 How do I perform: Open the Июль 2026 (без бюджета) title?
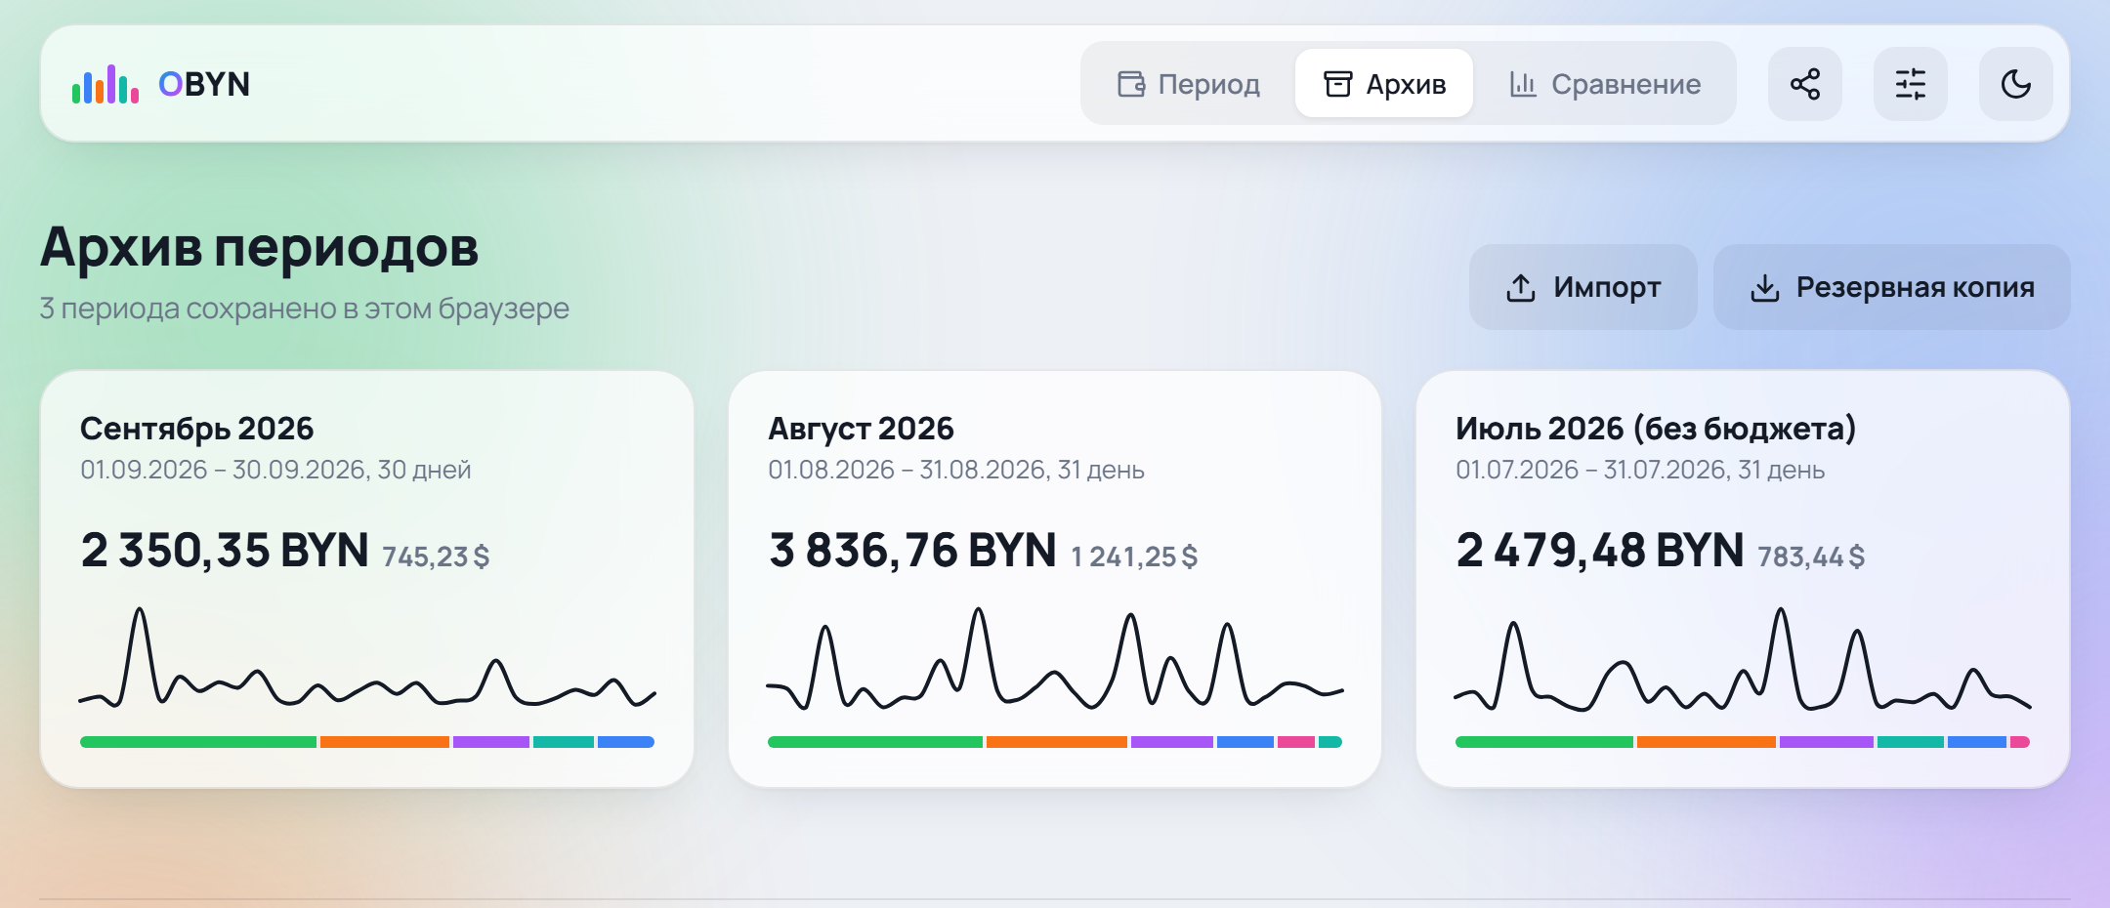pos(1656,429)
